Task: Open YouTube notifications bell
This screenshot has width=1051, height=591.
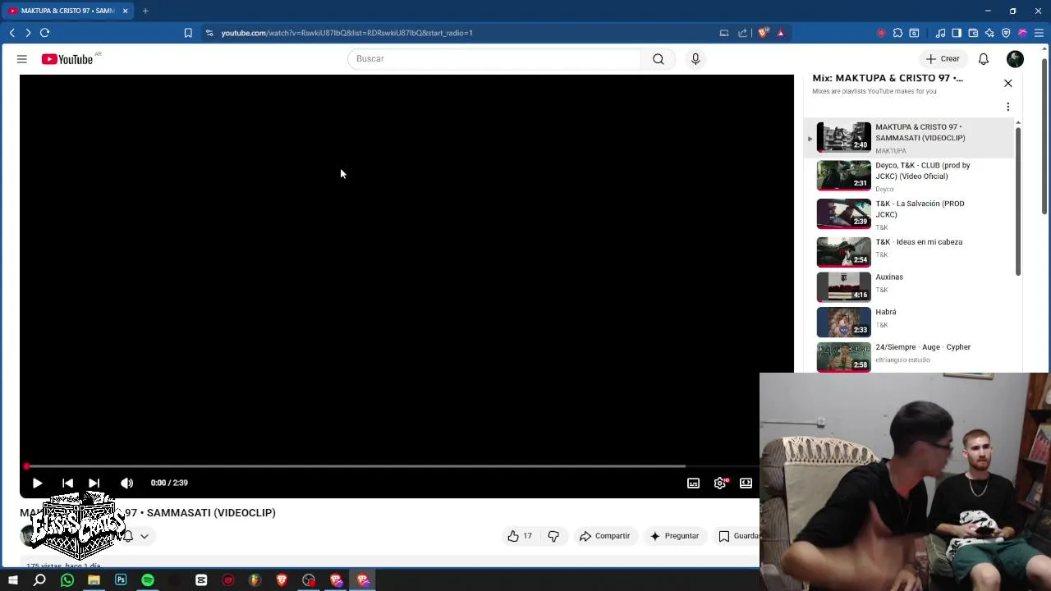Action: (x=984, y=59)
